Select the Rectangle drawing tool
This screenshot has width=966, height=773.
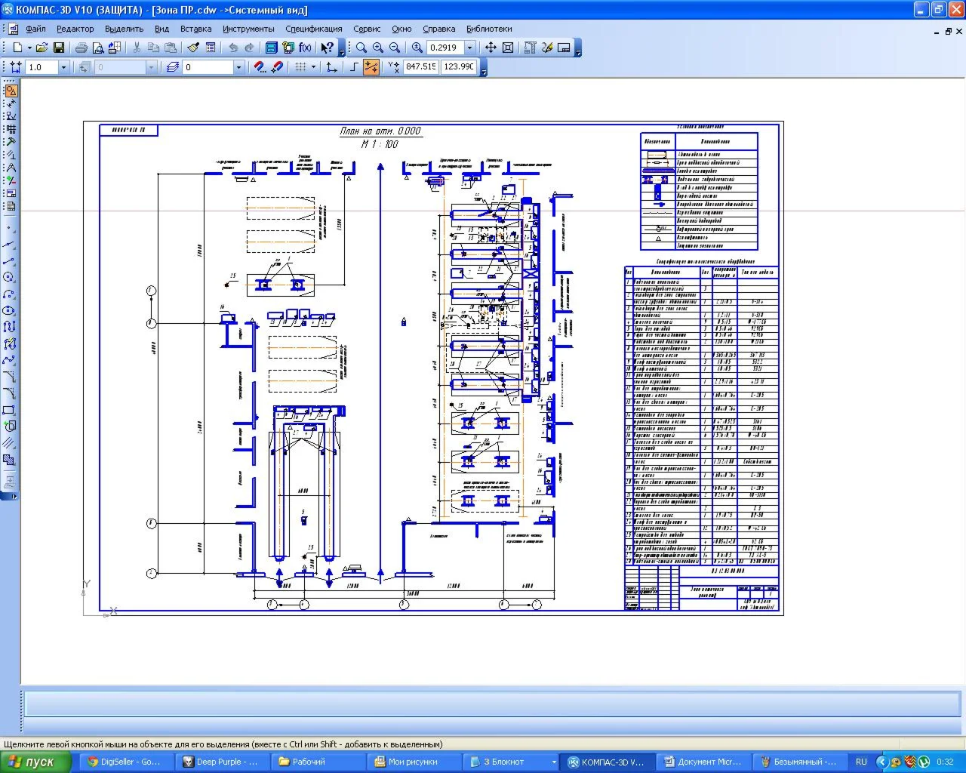[x=10, y=410]
